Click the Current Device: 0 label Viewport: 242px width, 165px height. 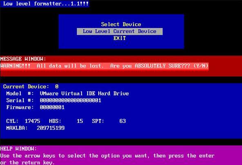click(x=31, y=86)
